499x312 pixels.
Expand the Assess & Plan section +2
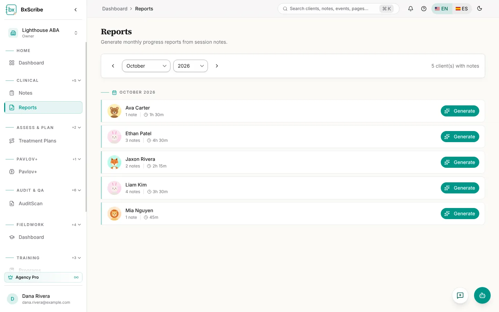[x=77, y=128]
